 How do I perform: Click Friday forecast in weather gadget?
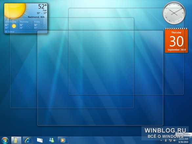(x=40, y=25)
